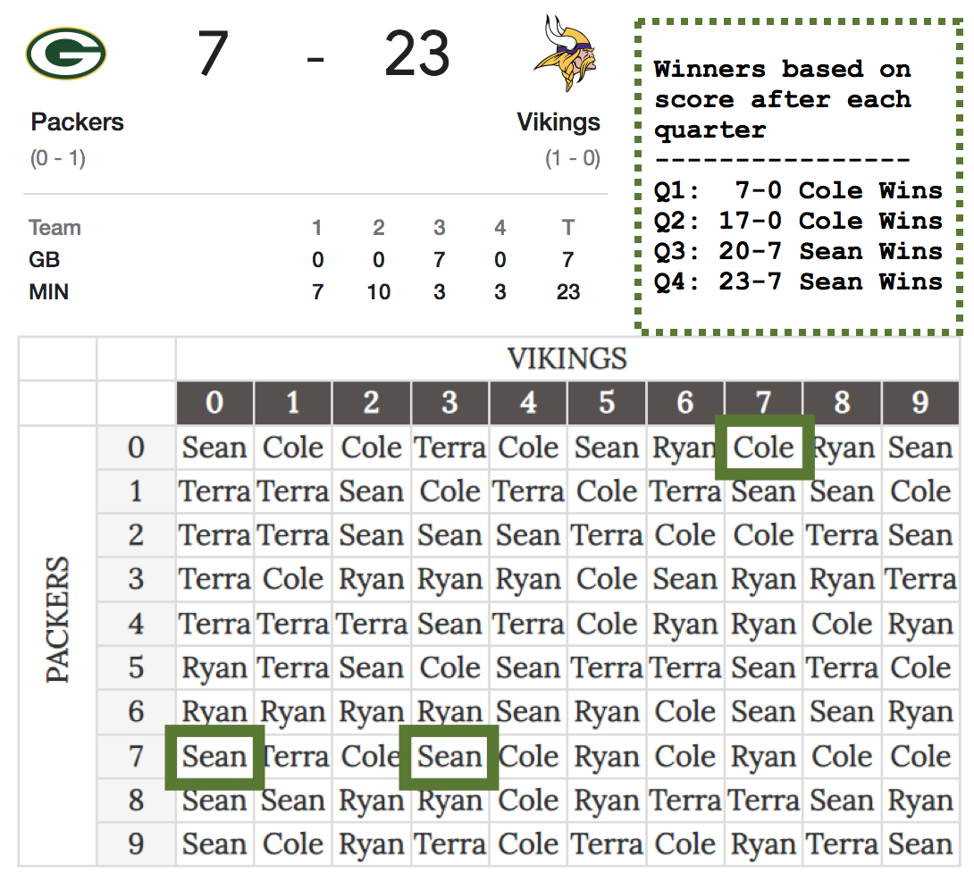Click the T total column header
974x881 pixels.
(x=568, y=228)
